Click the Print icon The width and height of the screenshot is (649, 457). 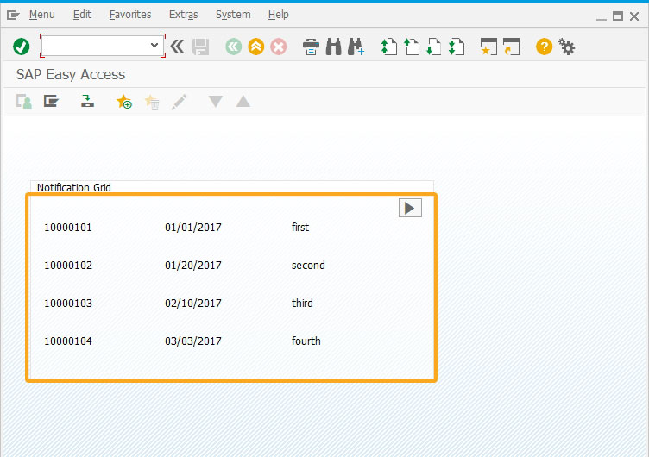click(311, 47)
